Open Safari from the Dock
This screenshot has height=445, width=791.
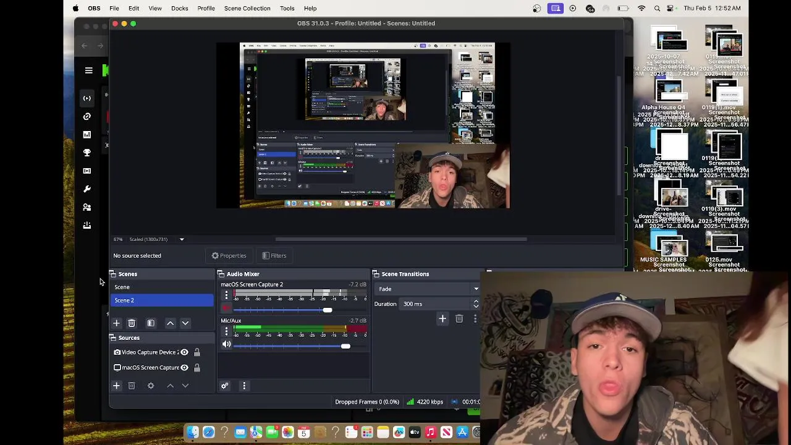coord(209,432)
